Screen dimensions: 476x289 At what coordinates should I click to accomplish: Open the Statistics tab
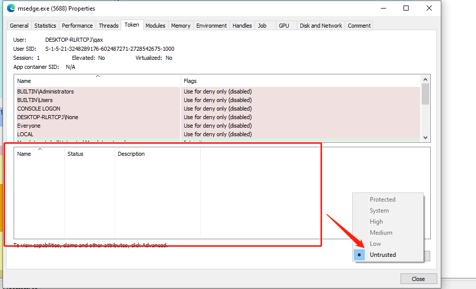(x=45, y=26)
